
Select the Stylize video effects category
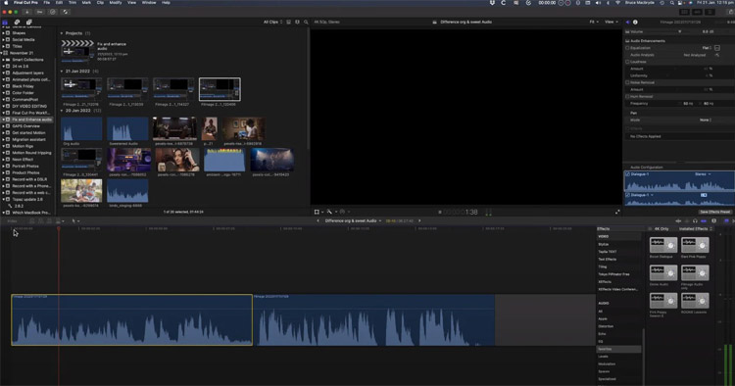[x=604, y=244]
